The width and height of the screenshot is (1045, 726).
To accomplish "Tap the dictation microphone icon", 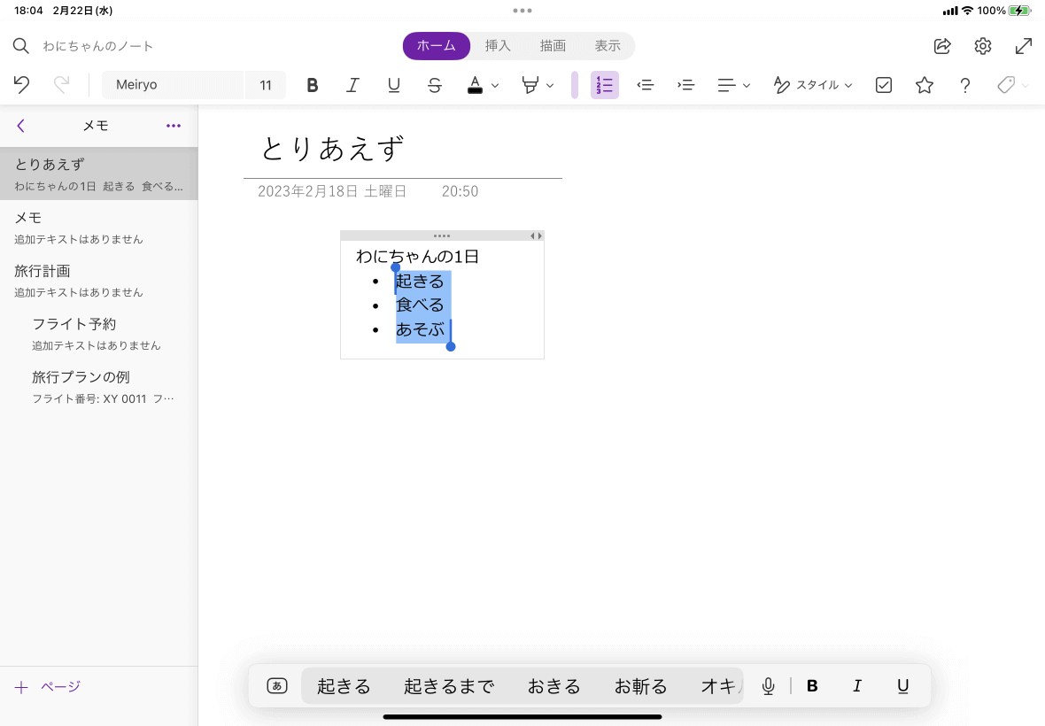I will [x=768, y=686].
